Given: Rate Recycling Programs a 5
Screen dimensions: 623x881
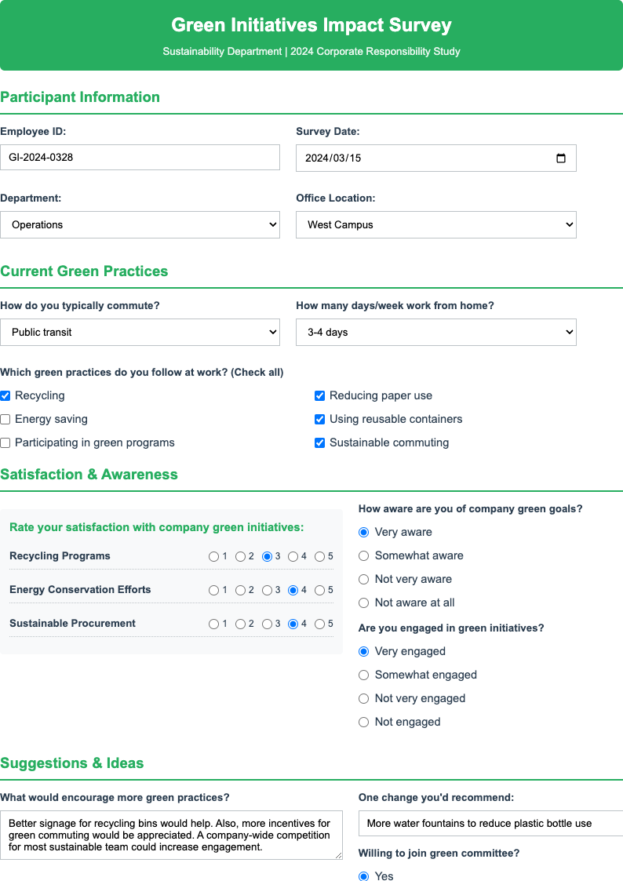Looking at the screenshot, I should pyautogui.click(x=320, y=555).
